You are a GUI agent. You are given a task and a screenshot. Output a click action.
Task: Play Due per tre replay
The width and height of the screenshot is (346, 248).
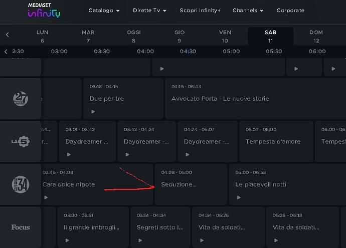coord(93,112)
